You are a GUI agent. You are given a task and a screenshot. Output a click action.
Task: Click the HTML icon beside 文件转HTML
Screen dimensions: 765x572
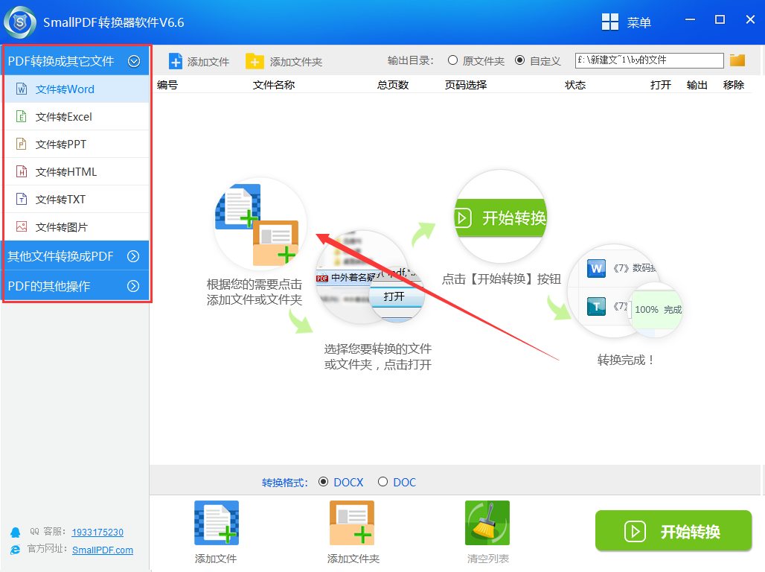click(22, 171)
